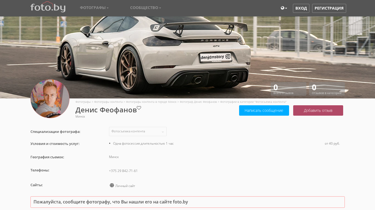
Task: Click the РЕГИСТРАЦИЯ button
Action: click(x=329, y=8)
